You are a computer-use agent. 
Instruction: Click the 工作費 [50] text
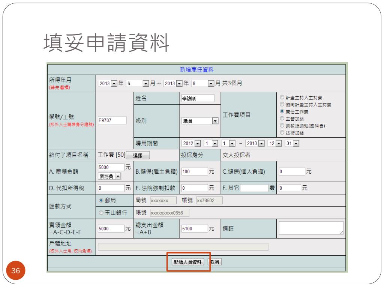(x=111, y=155)
